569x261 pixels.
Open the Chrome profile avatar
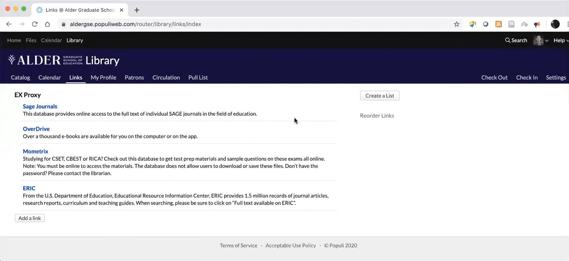555,24
